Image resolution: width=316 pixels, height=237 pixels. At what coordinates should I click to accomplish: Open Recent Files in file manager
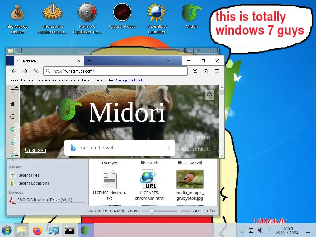click(25, 175)
